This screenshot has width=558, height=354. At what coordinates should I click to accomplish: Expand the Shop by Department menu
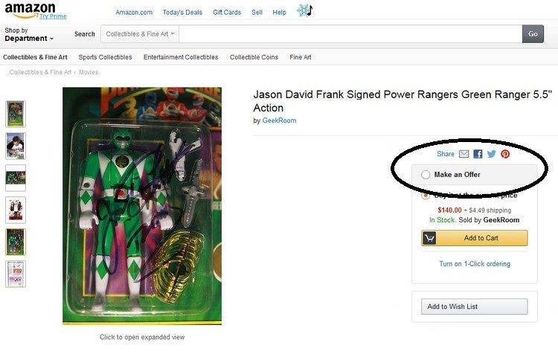[29, 34]
